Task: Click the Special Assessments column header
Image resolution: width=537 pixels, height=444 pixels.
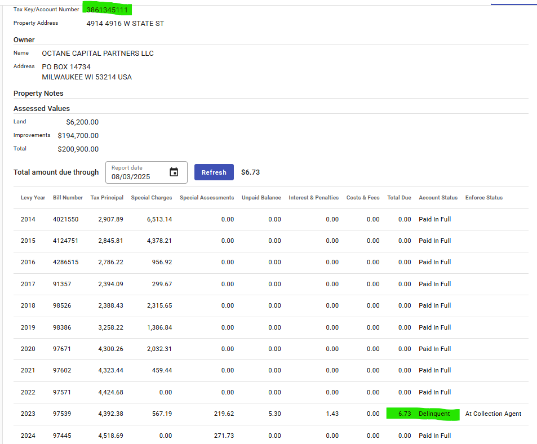Action: tap(207, 198)
